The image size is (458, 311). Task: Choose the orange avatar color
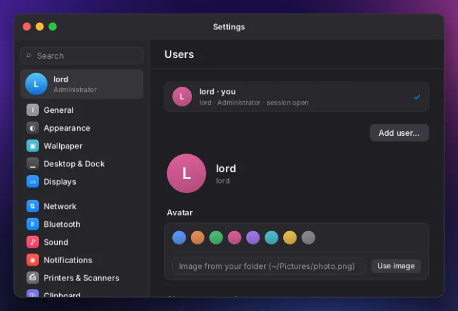tap(197, 237)
